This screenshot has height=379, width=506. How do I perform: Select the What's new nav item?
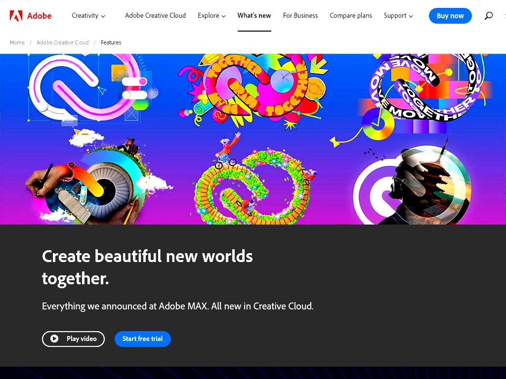pos(254,15)
